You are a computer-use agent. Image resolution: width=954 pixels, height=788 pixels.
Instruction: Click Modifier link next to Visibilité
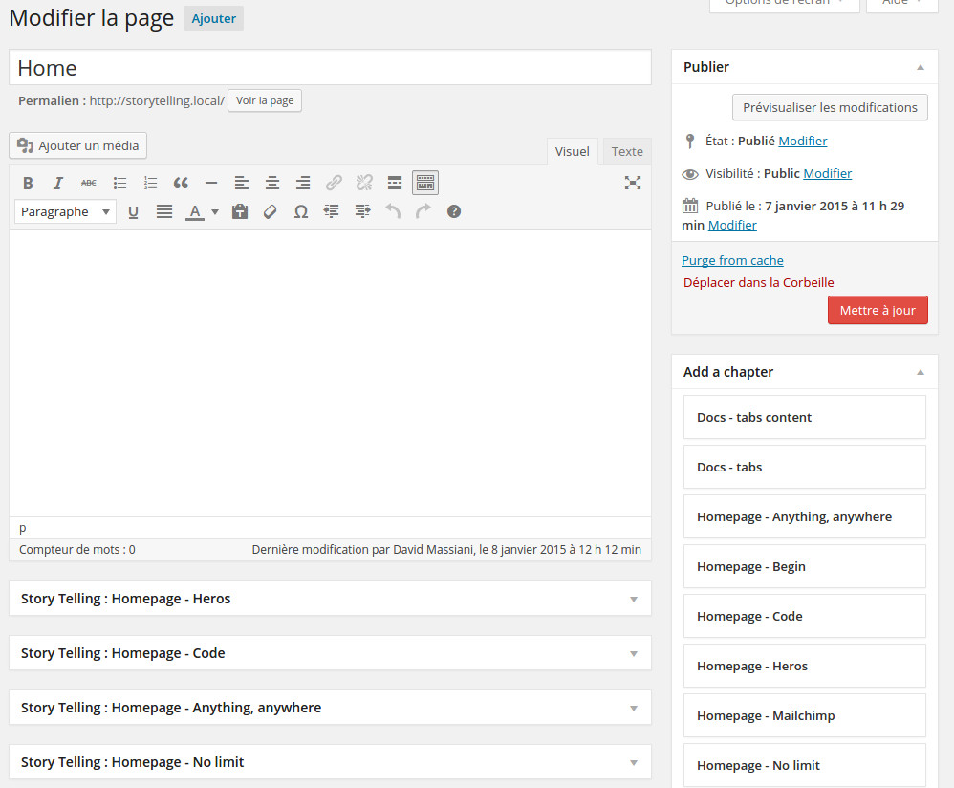click(x=828, y=173)
